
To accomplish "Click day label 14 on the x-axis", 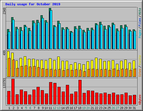I will pos(63,108).
